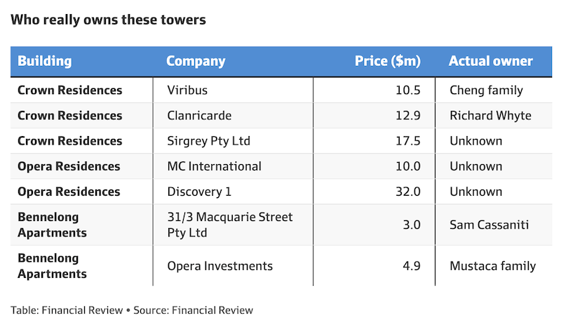Select the Price ($m) column header

pyautogui.click(x=387, y=61)
